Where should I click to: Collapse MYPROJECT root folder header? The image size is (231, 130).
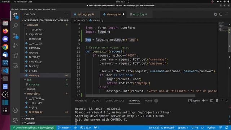46,20
